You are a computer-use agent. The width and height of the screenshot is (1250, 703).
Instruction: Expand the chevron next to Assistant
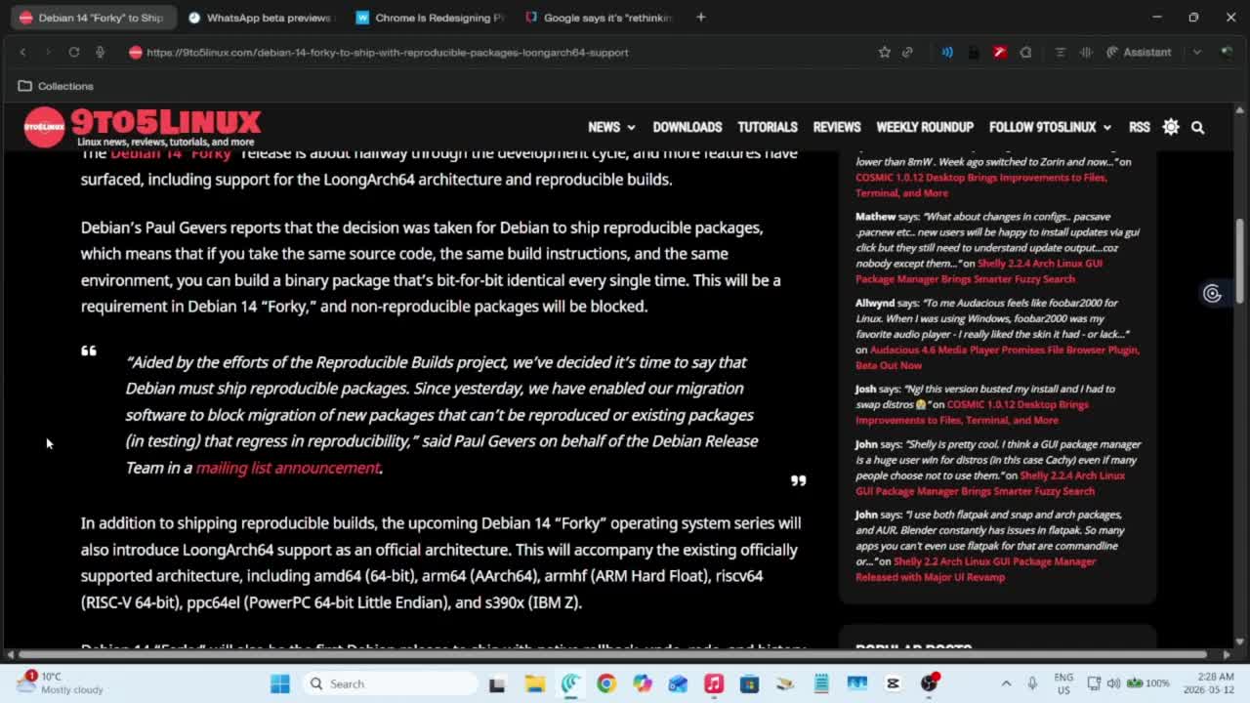pos(1197,53)
